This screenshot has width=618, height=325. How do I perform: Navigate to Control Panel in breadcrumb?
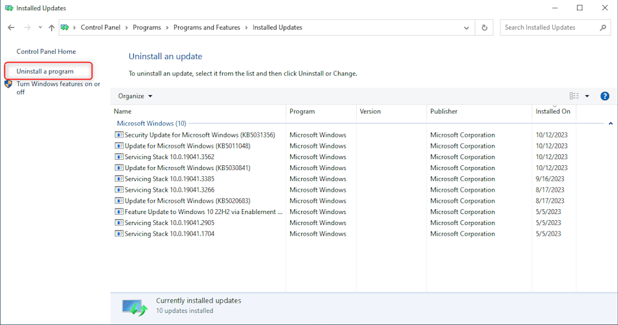click(101, 28)
